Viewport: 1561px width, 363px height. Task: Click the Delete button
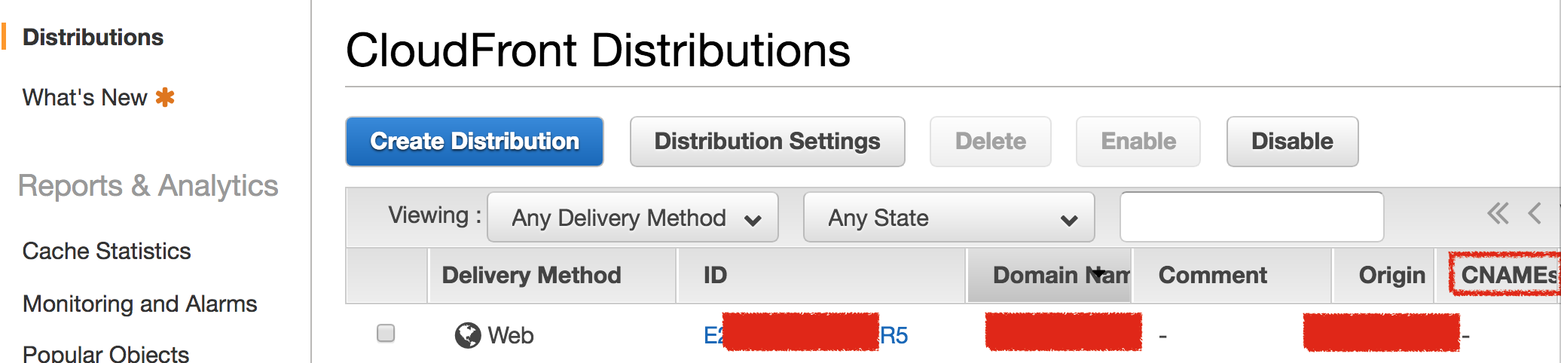[990, 142]
